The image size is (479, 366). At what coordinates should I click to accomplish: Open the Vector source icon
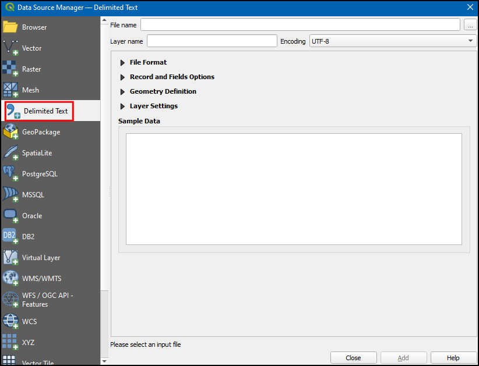(10, 48)
